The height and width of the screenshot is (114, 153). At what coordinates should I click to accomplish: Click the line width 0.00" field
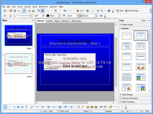coord(38,16)
